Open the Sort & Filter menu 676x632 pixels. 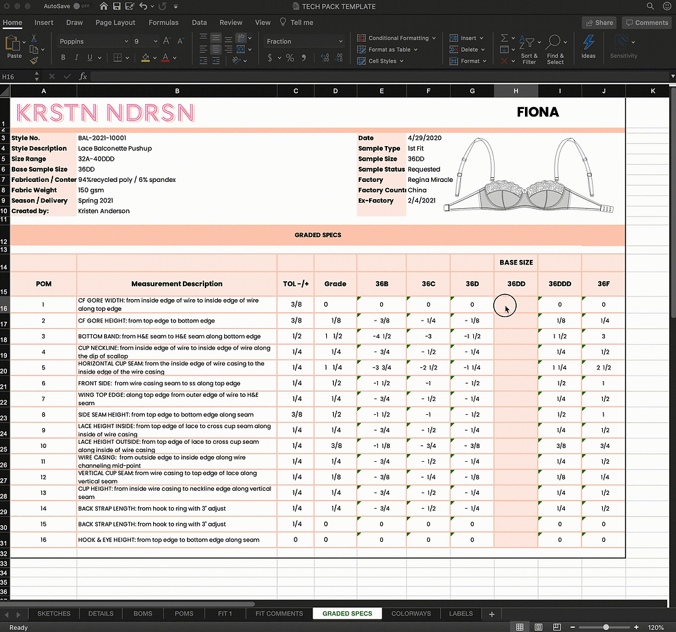(530, 50)
